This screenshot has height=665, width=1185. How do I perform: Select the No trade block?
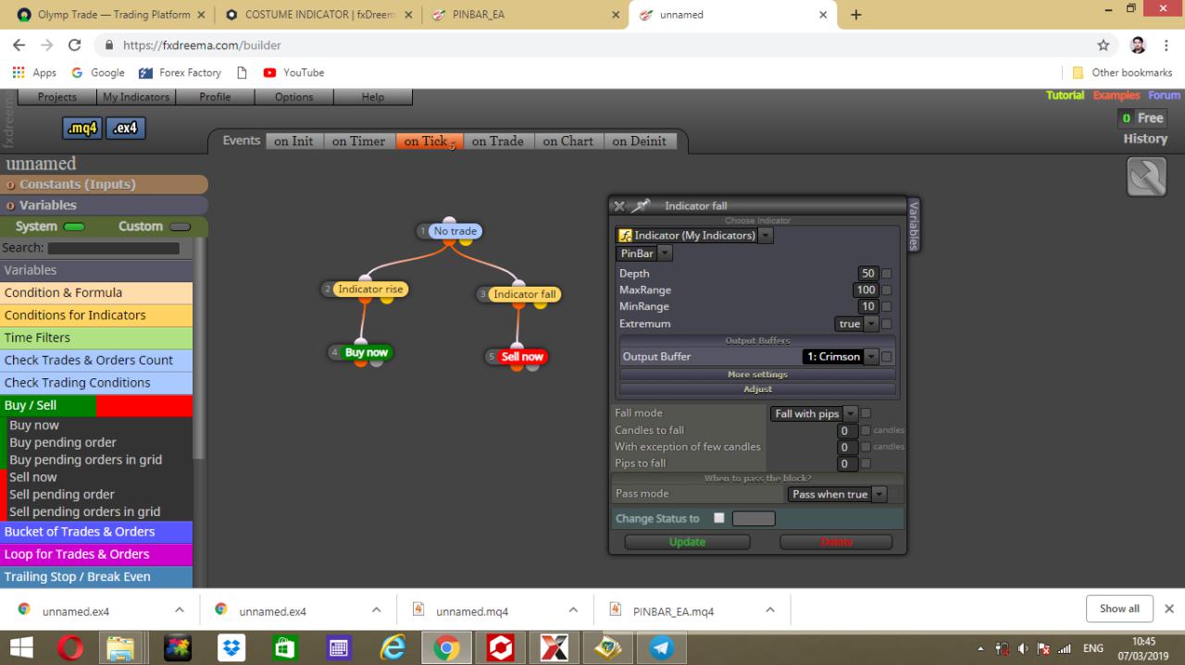[x=455, y=231]
